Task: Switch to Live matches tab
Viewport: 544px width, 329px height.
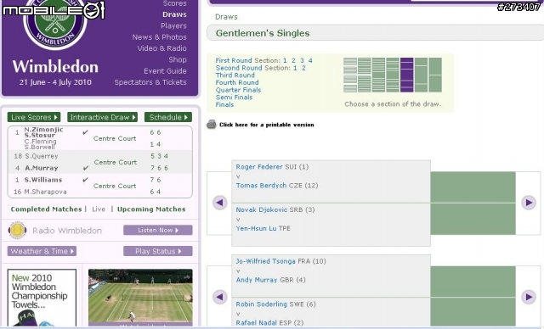Action: 99,209
